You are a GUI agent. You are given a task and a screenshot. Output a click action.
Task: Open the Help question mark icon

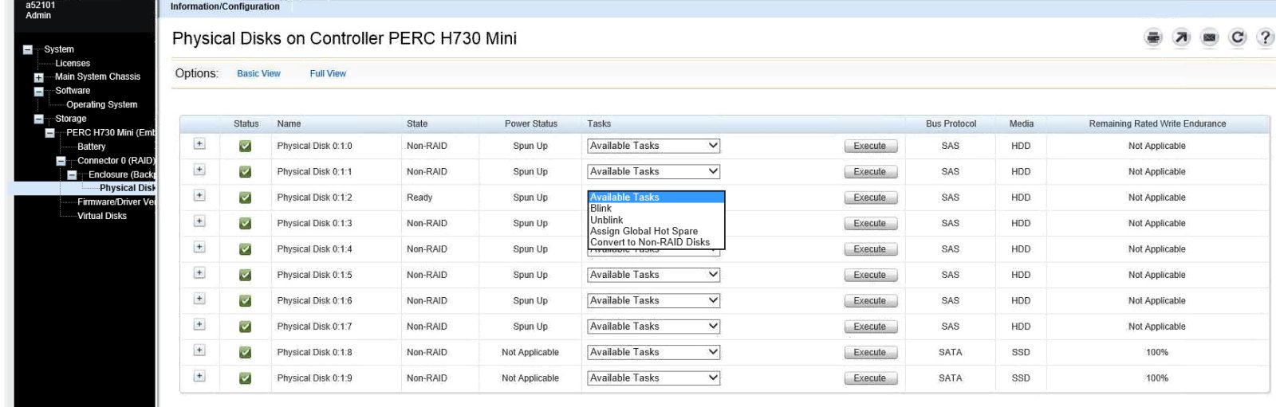tap(1264, 37)
